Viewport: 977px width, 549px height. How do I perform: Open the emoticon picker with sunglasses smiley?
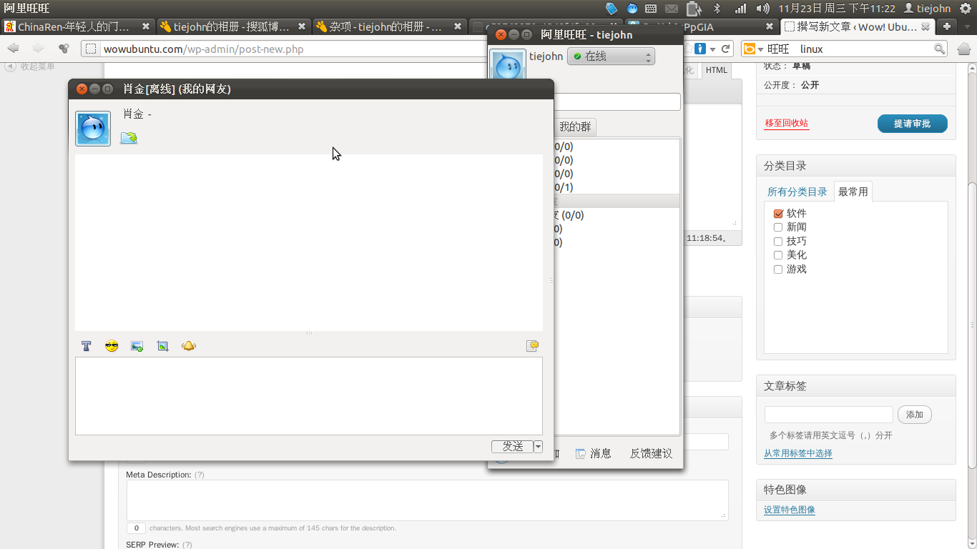(112, 346)
